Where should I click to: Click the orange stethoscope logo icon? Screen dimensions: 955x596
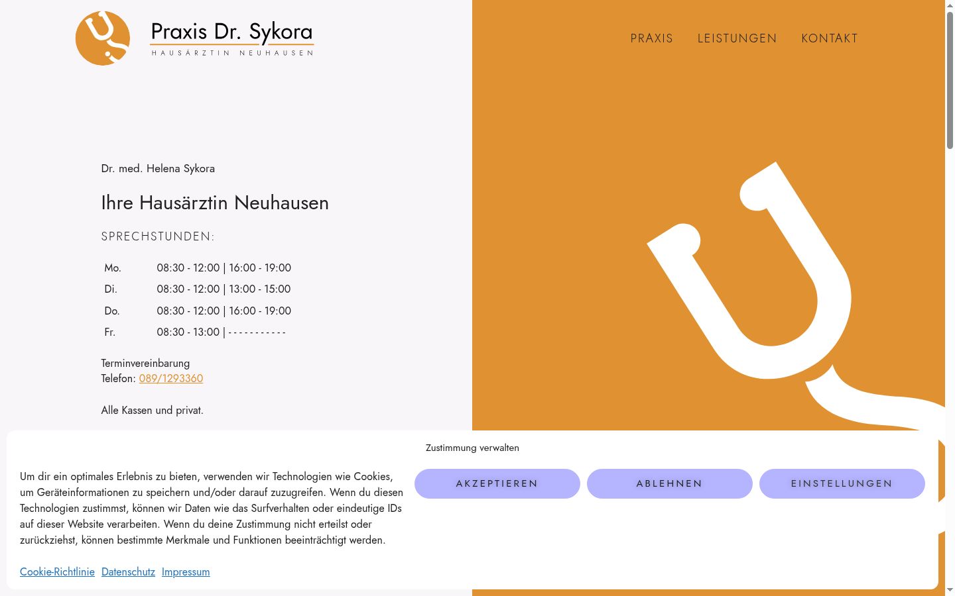(103, 38)
